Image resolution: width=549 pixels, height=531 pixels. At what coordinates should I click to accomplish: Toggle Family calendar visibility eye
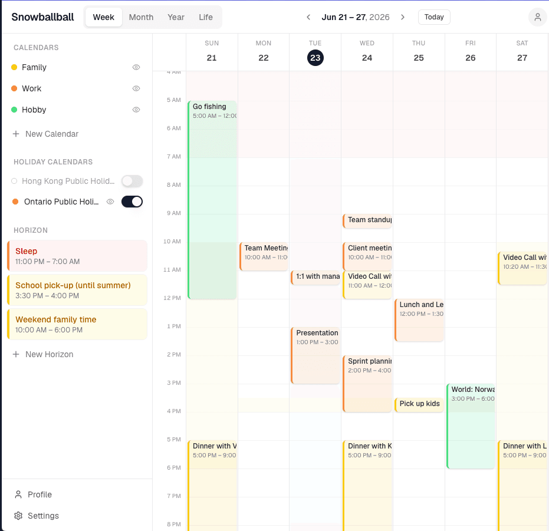pos(136,67)
